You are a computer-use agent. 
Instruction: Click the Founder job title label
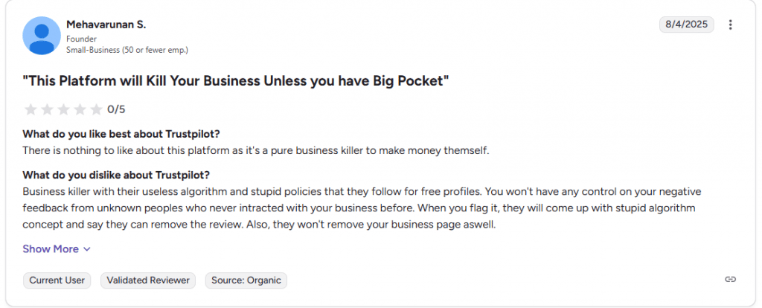(x=82, y=39)
